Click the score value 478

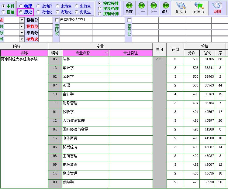(x=195, y=182)
